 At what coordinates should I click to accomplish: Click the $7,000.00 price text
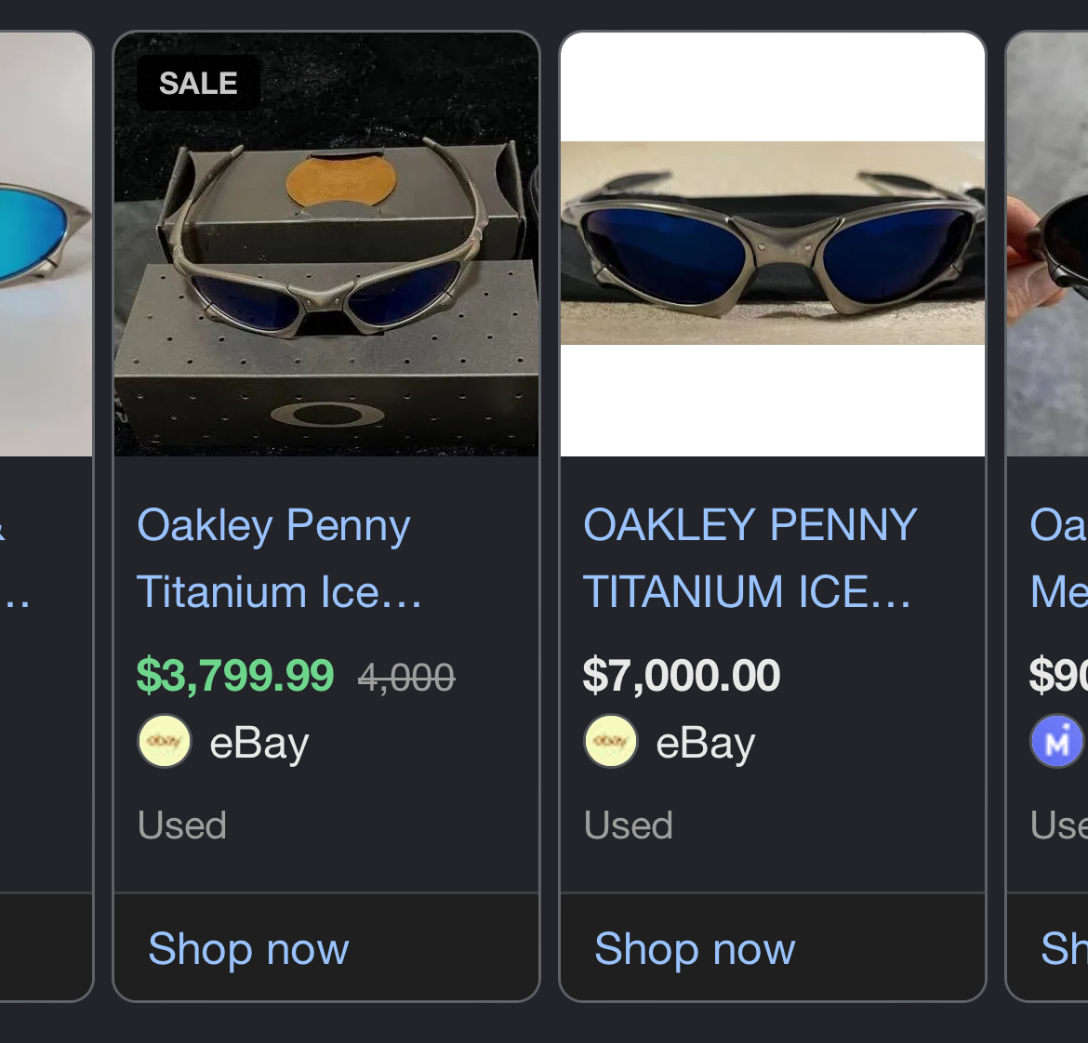[681, 676]
